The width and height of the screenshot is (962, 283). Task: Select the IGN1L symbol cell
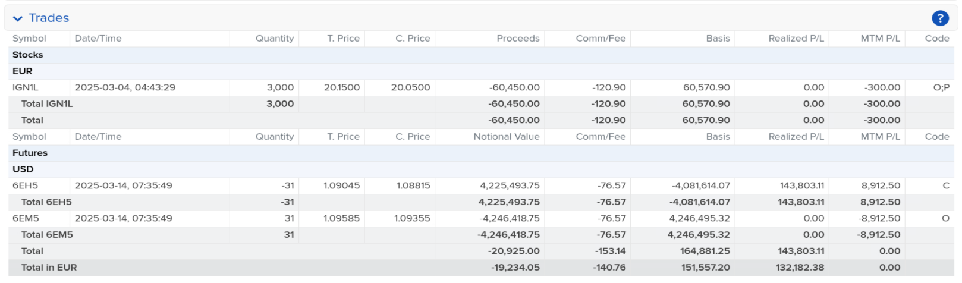point(26,87)
